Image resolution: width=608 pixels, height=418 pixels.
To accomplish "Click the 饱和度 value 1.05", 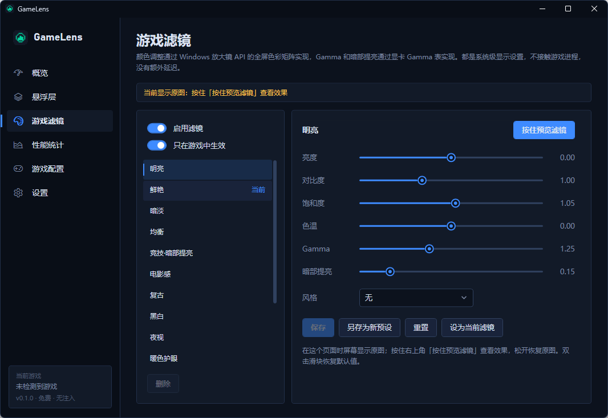I will tap(568, 203).
